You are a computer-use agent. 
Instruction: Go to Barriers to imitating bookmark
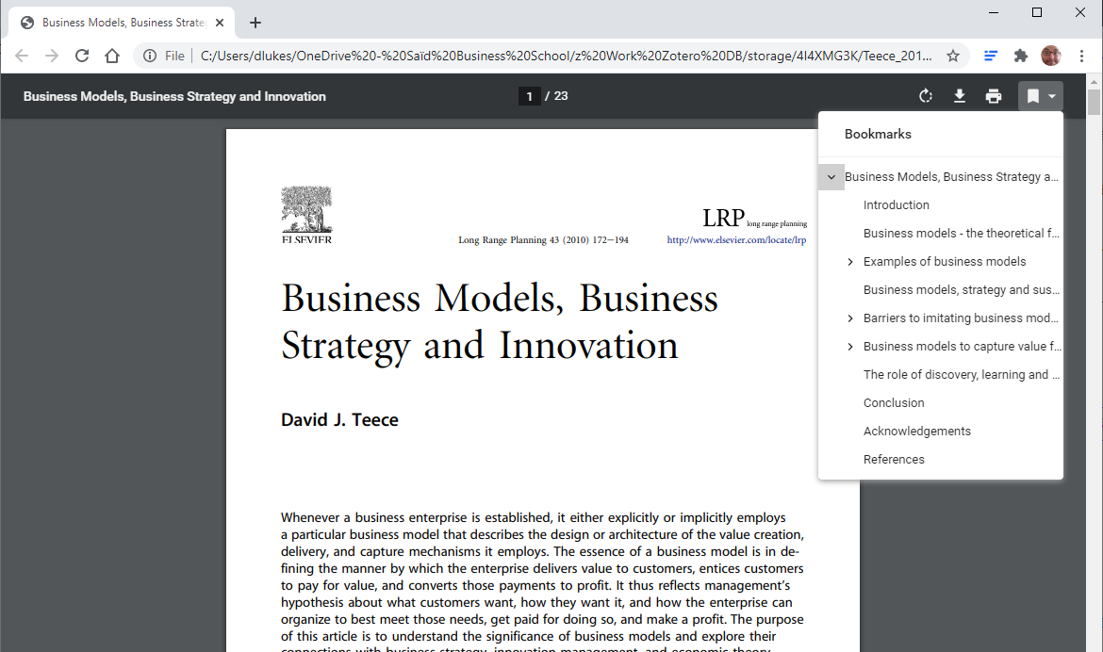961,318
